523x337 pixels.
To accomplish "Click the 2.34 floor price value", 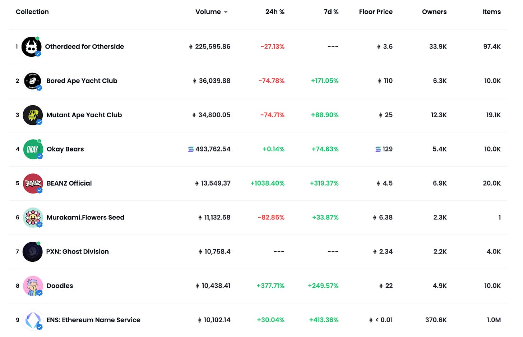I will click(x=386, y=252).
